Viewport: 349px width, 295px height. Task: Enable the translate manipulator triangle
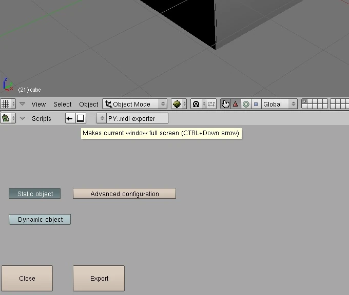pyautogui.click(x=236, y=104)
